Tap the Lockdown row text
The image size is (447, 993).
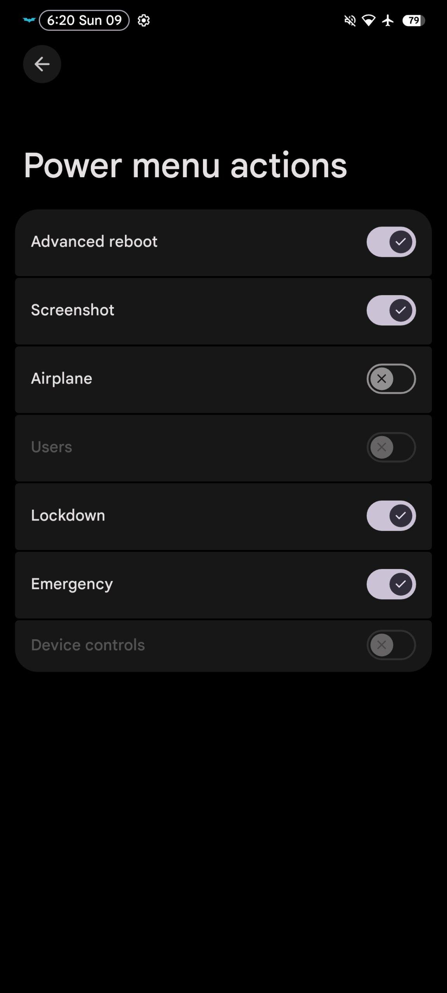[x=68, y=516]
